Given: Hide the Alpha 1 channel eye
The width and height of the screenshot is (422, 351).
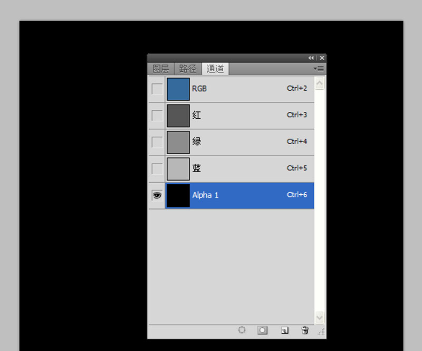Looking at the screenshot, I should pos(157,195).
